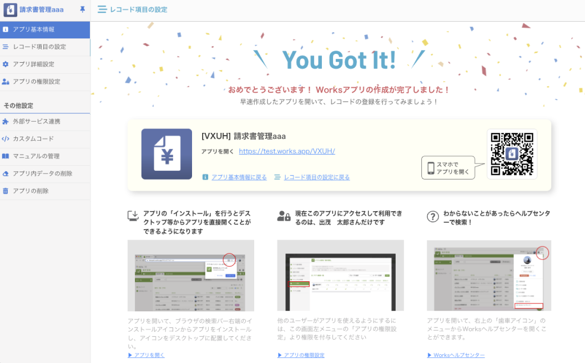Click the download-to-desktop install icon
The width and height of the screenshot is (585, 363).
[x=133, y=216]
